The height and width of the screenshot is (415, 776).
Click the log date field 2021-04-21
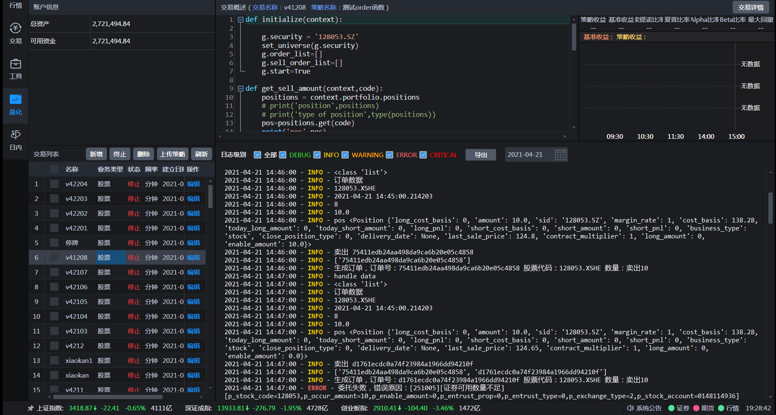click(525, 155)
